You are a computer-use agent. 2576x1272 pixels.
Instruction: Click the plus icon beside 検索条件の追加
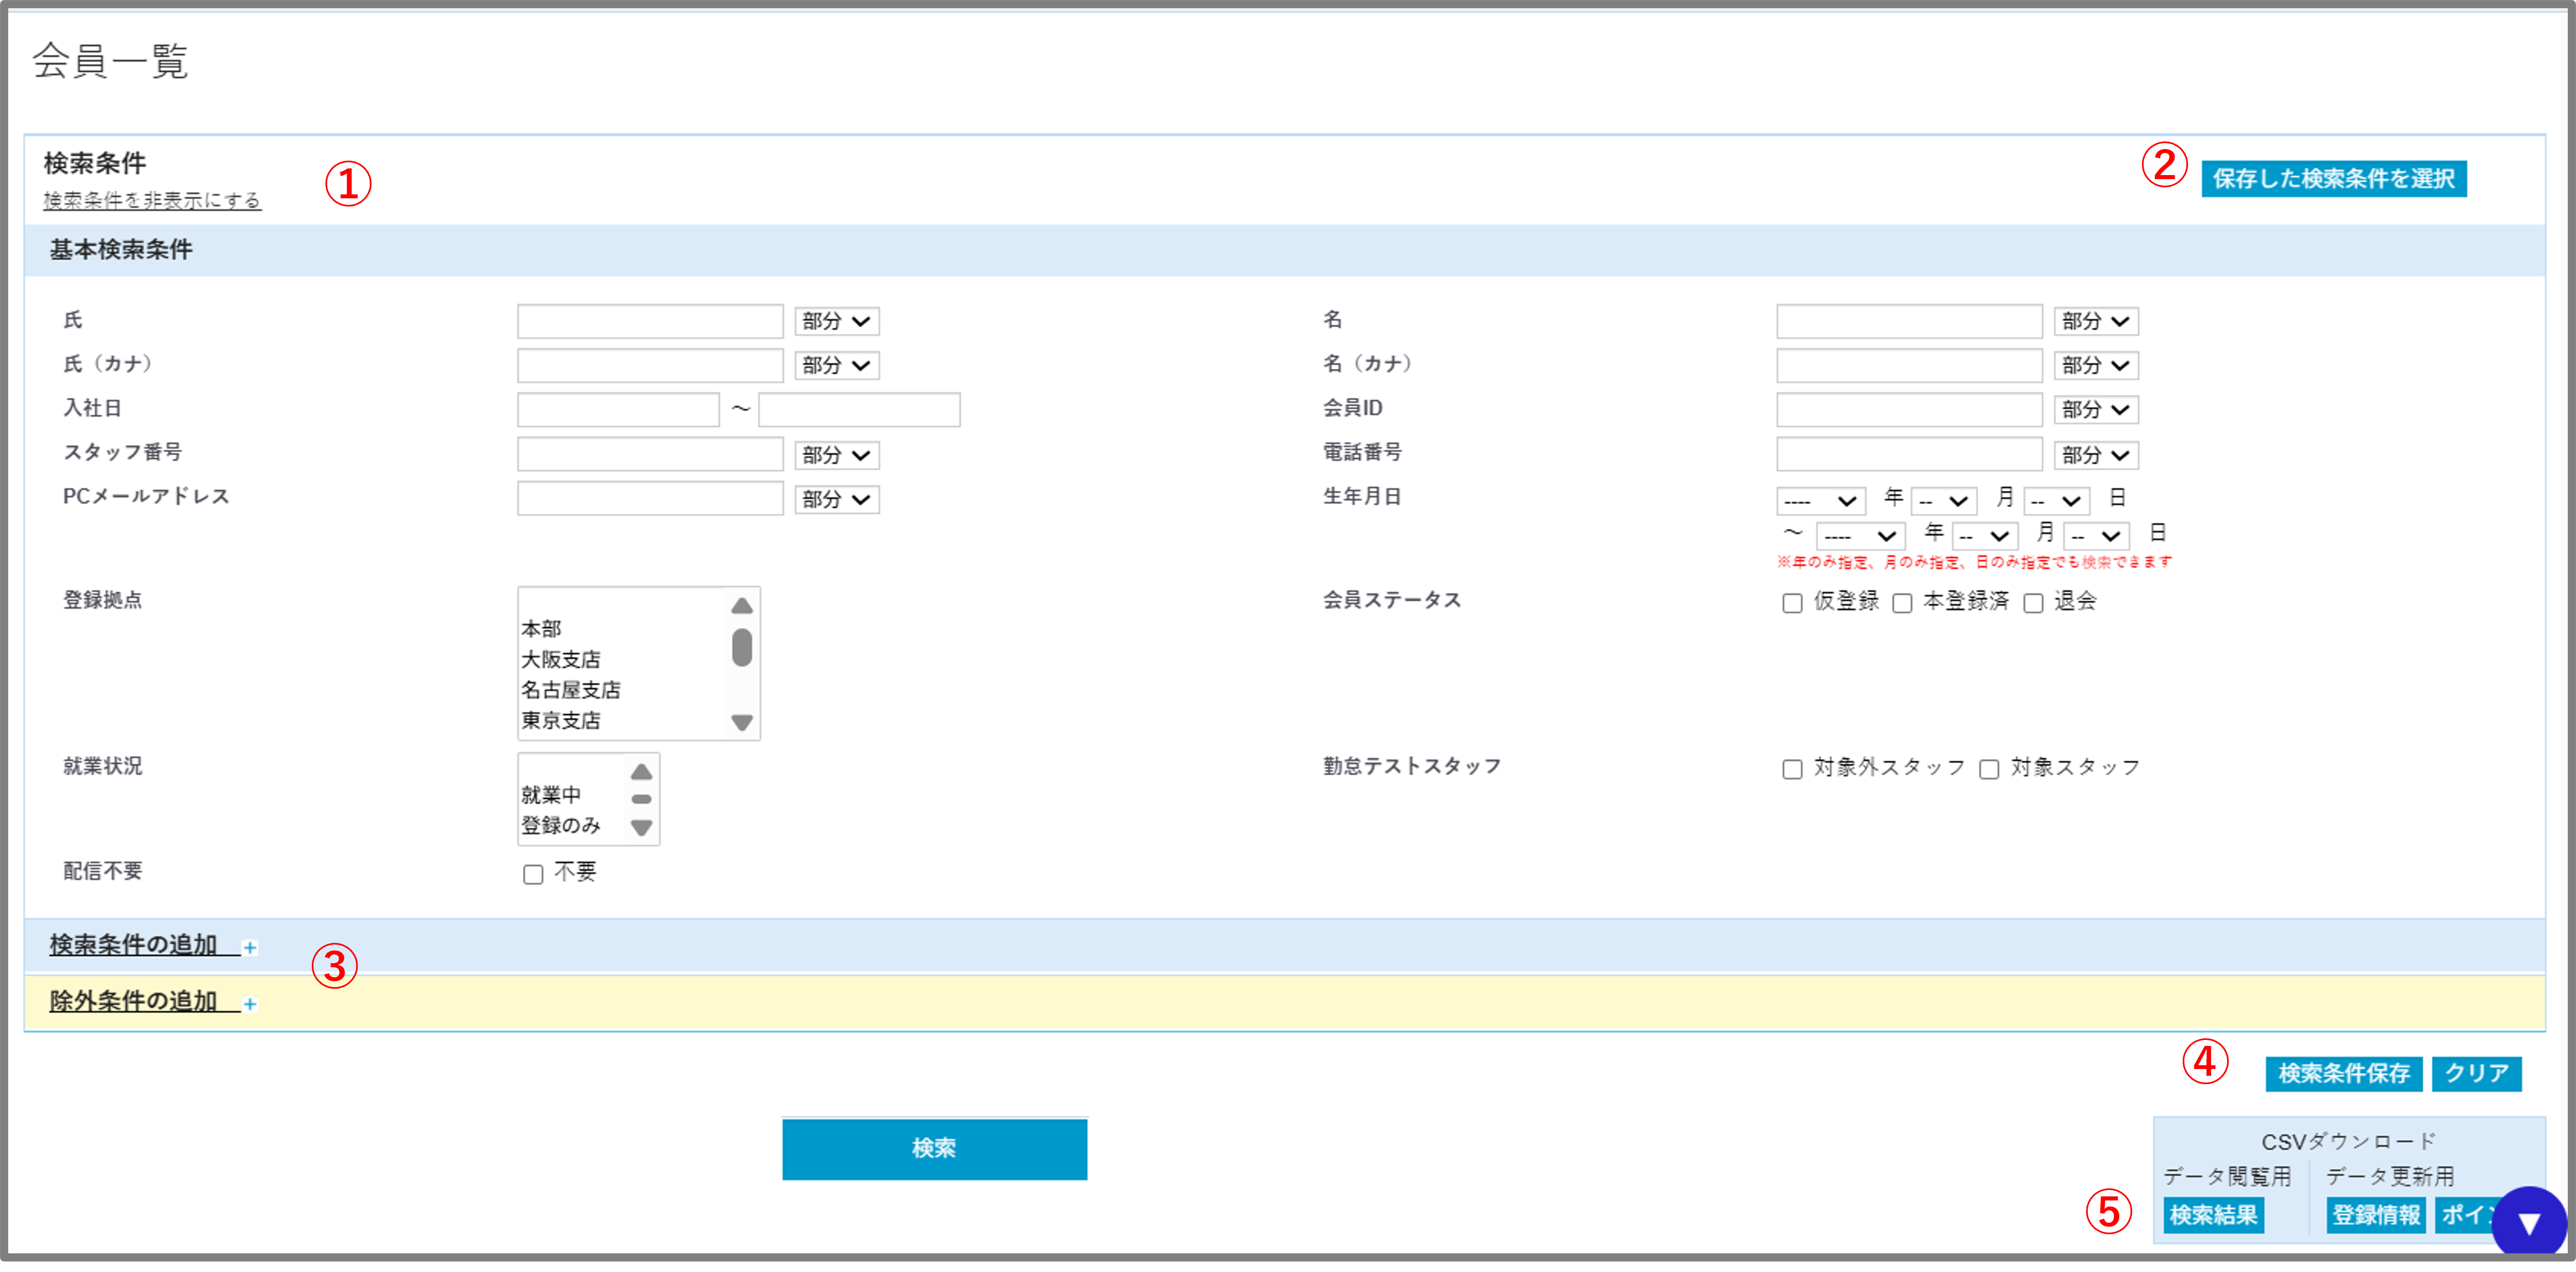point(250,948)
